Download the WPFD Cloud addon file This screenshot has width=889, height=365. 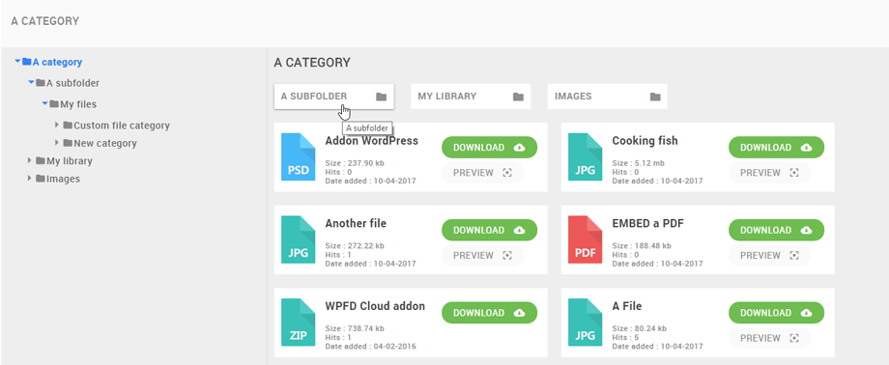(x=489, y=313)
